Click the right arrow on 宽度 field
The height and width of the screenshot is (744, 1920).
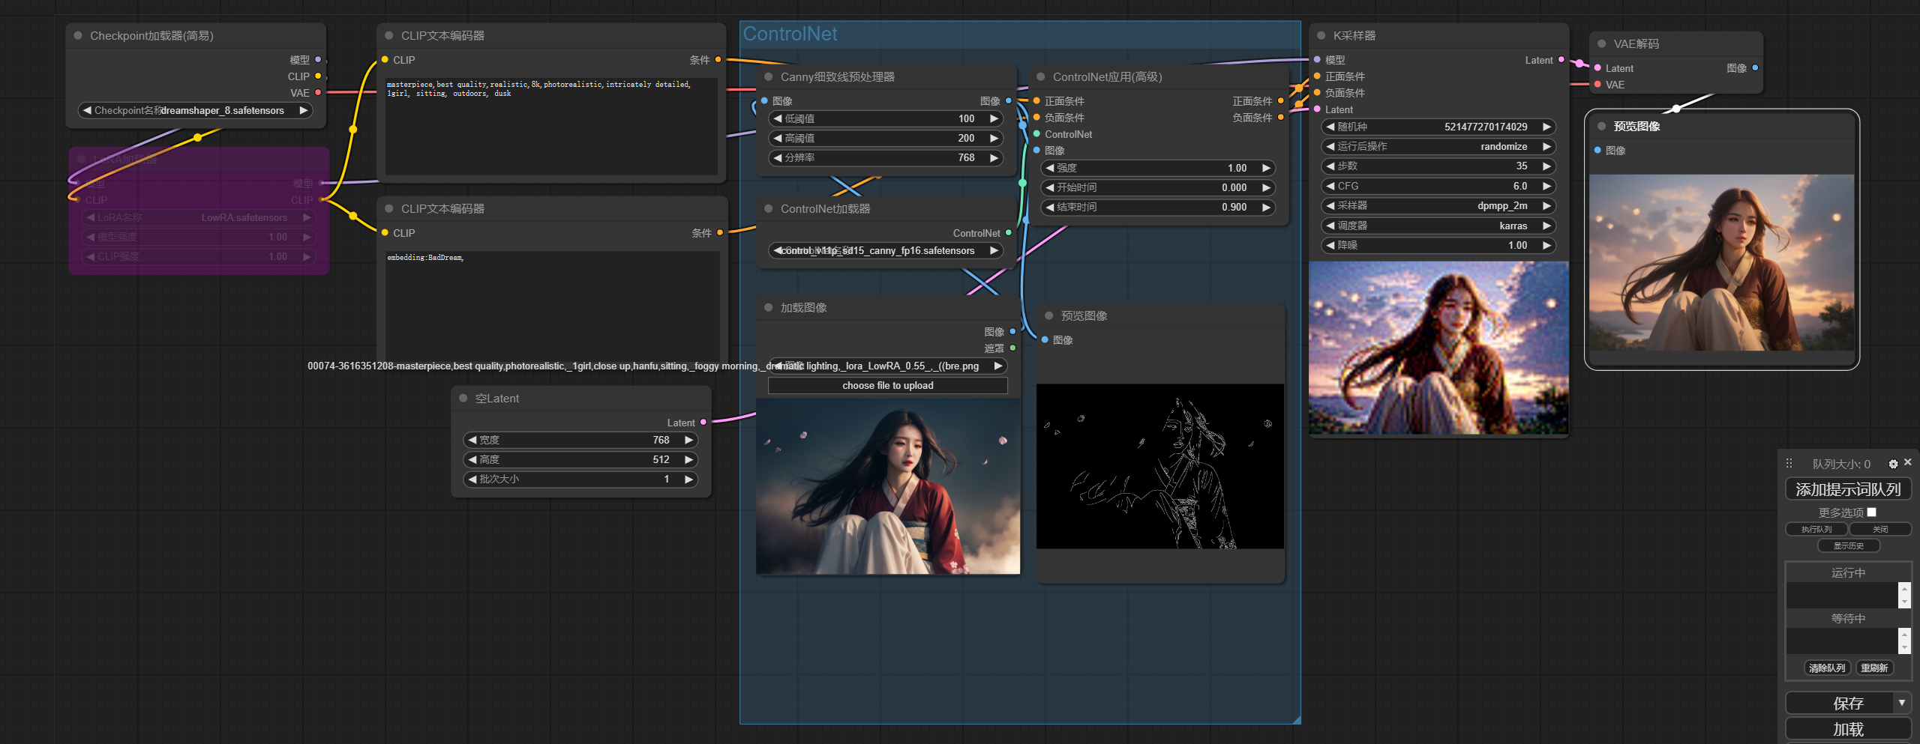tap(688, 440)
